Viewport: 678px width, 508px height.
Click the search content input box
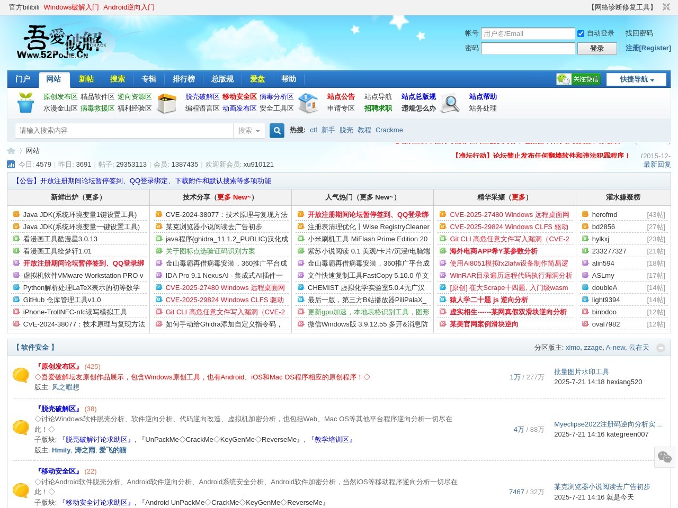[124, 131]
